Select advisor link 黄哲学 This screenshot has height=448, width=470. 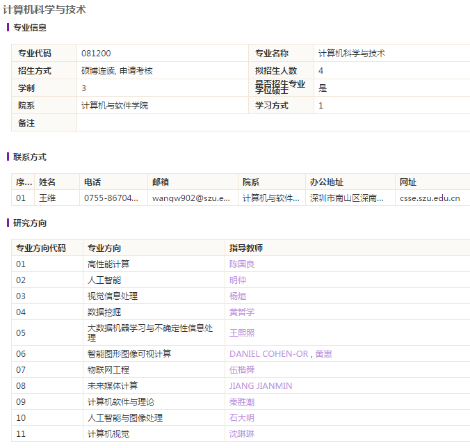click(242, 312)
